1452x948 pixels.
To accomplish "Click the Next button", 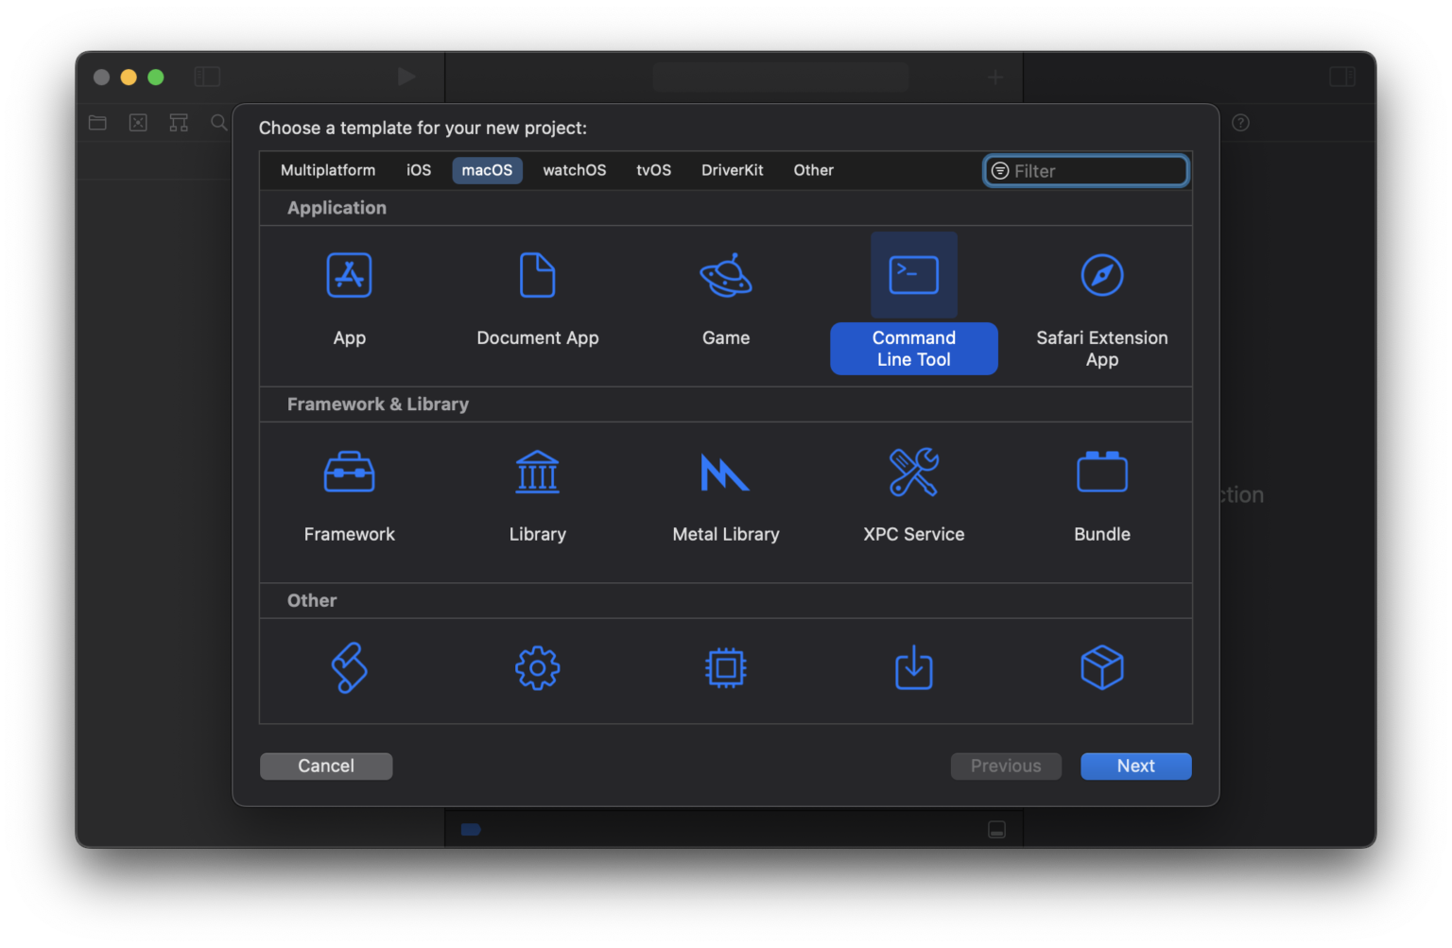I will 1135,767.
